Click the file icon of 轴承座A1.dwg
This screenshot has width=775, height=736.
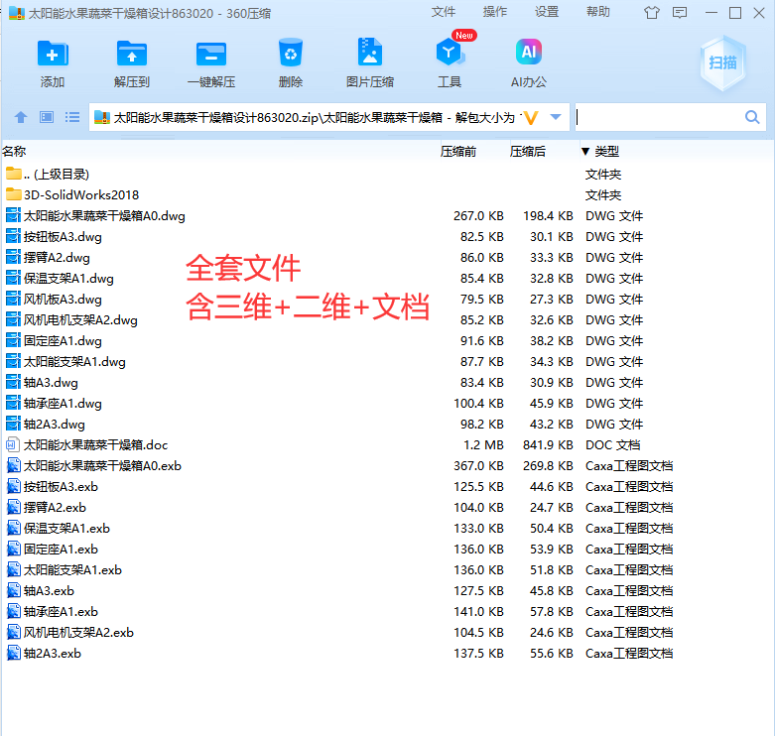tap(13, 403)
